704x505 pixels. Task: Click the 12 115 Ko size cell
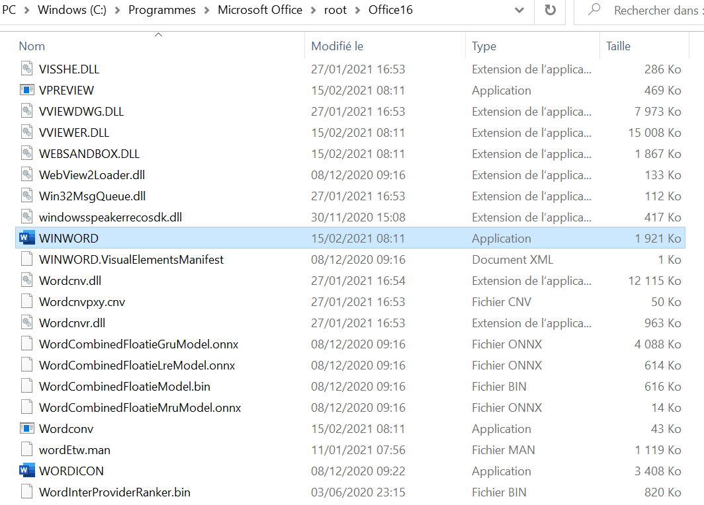click(x=654, y=280)
